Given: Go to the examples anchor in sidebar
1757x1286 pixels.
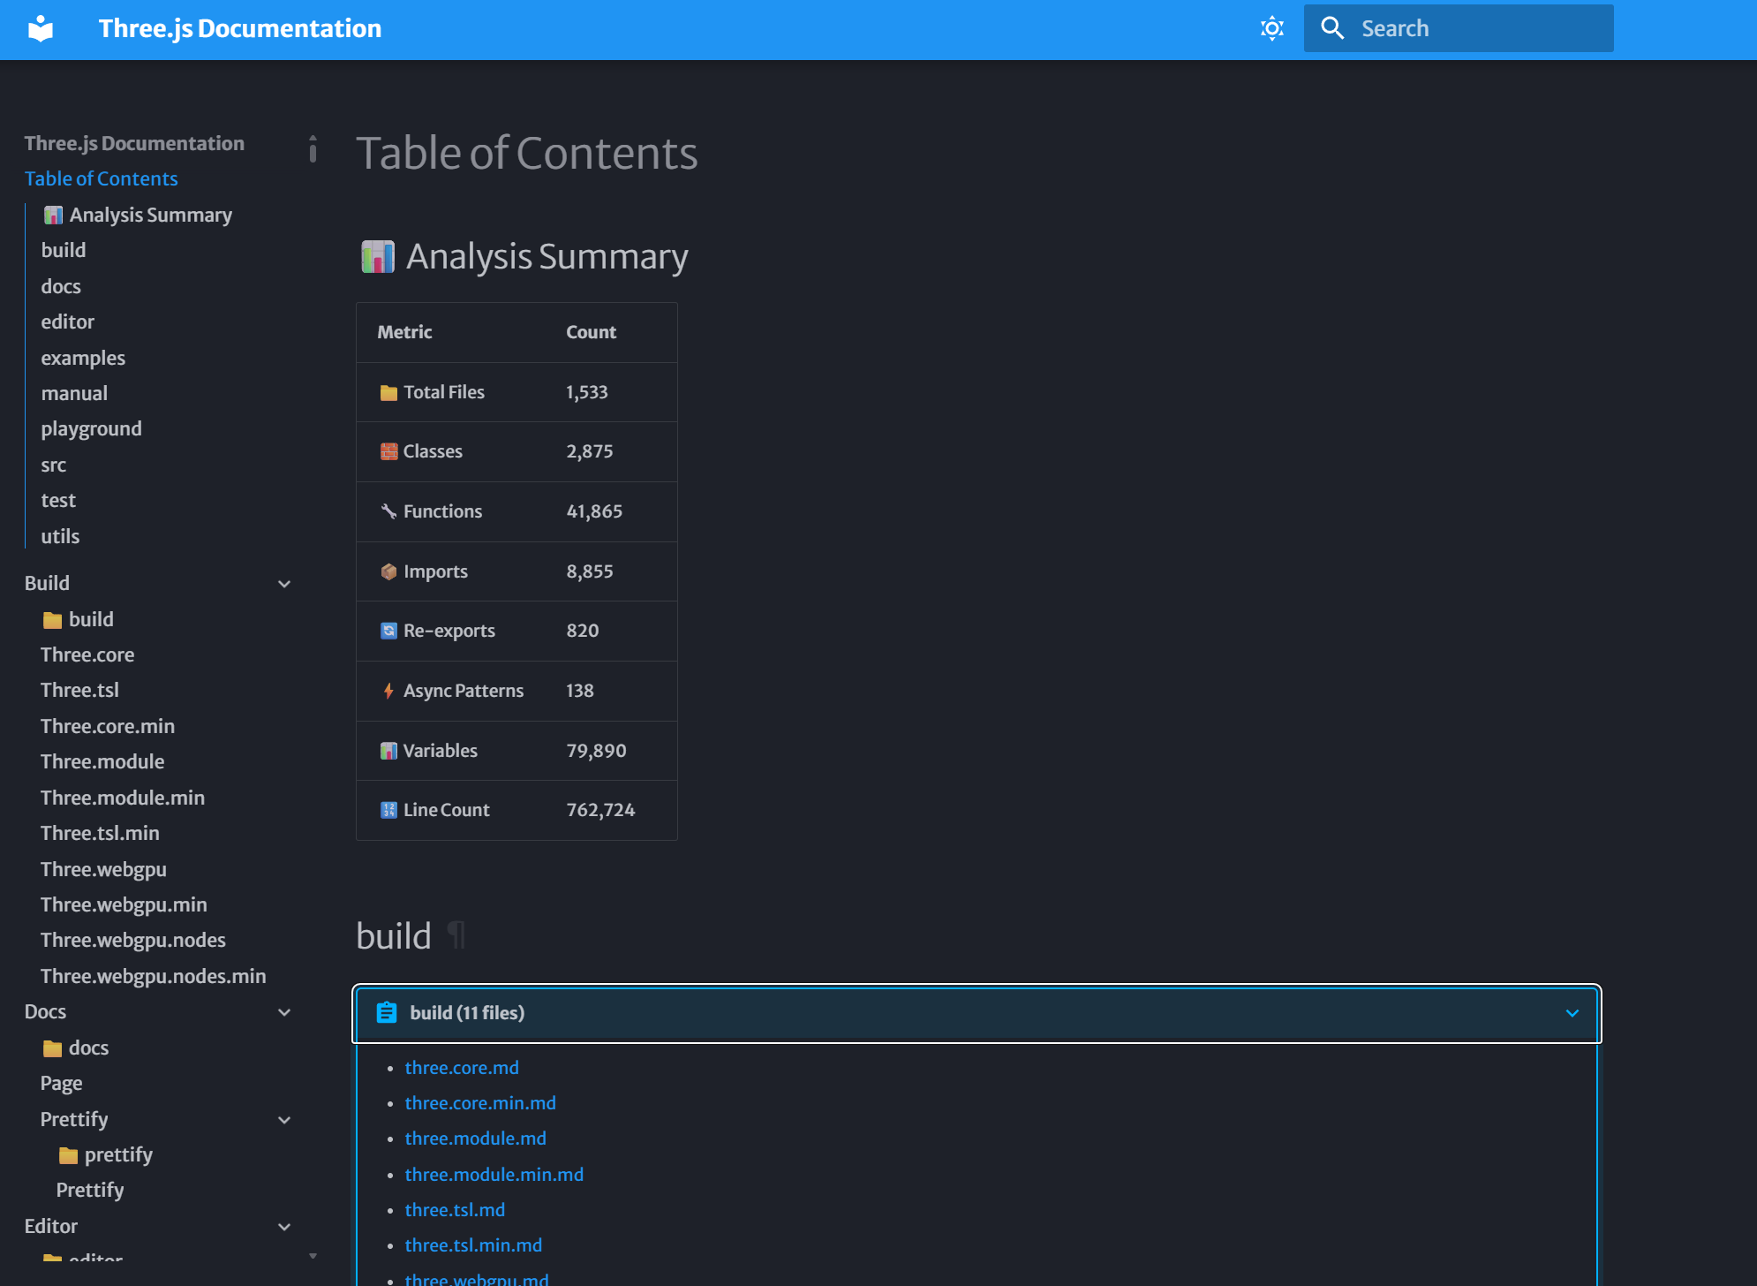Looking at the screenshot, I should click(83, 359).
